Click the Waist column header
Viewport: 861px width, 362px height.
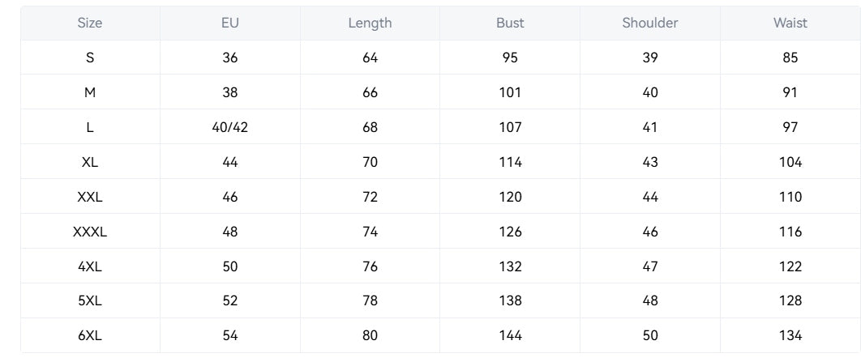[x=790, y=23]
